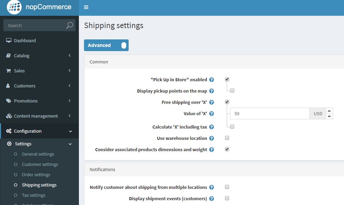Check Use warehouse location checkbox
Screen dimensions: 344x205
tap(227, 138)
